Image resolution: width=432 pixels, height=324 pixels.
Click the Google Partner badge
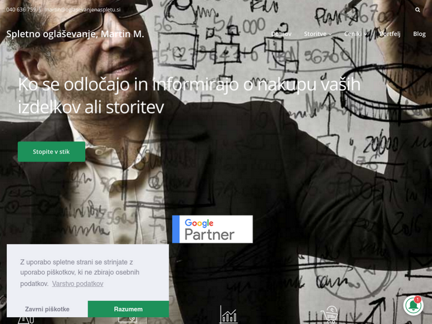click(212, 229)
